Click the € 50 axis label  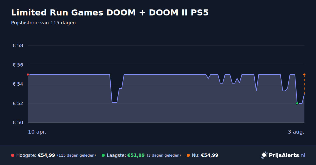click(x=18, y=123)
